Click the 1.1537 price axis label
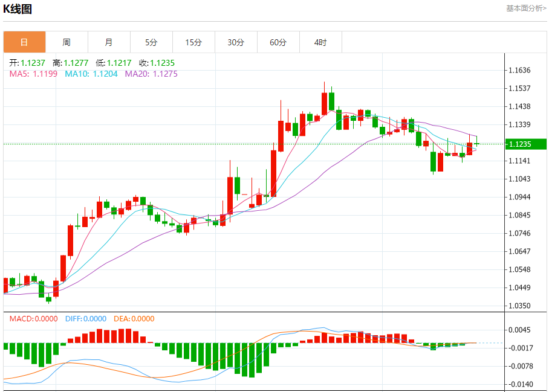Viewport: 549px width, 392px height. tap(519, 88)
